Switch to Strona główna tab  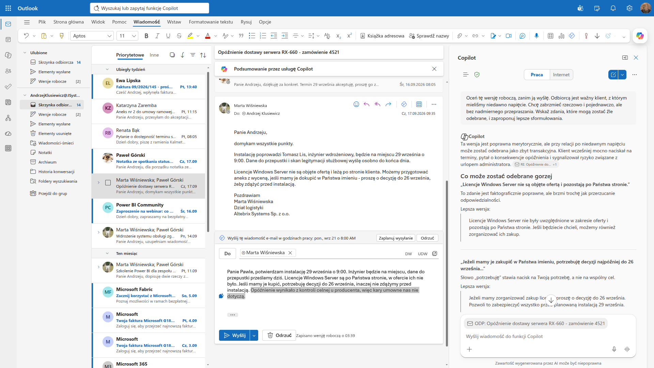click(x=68, y=22)
